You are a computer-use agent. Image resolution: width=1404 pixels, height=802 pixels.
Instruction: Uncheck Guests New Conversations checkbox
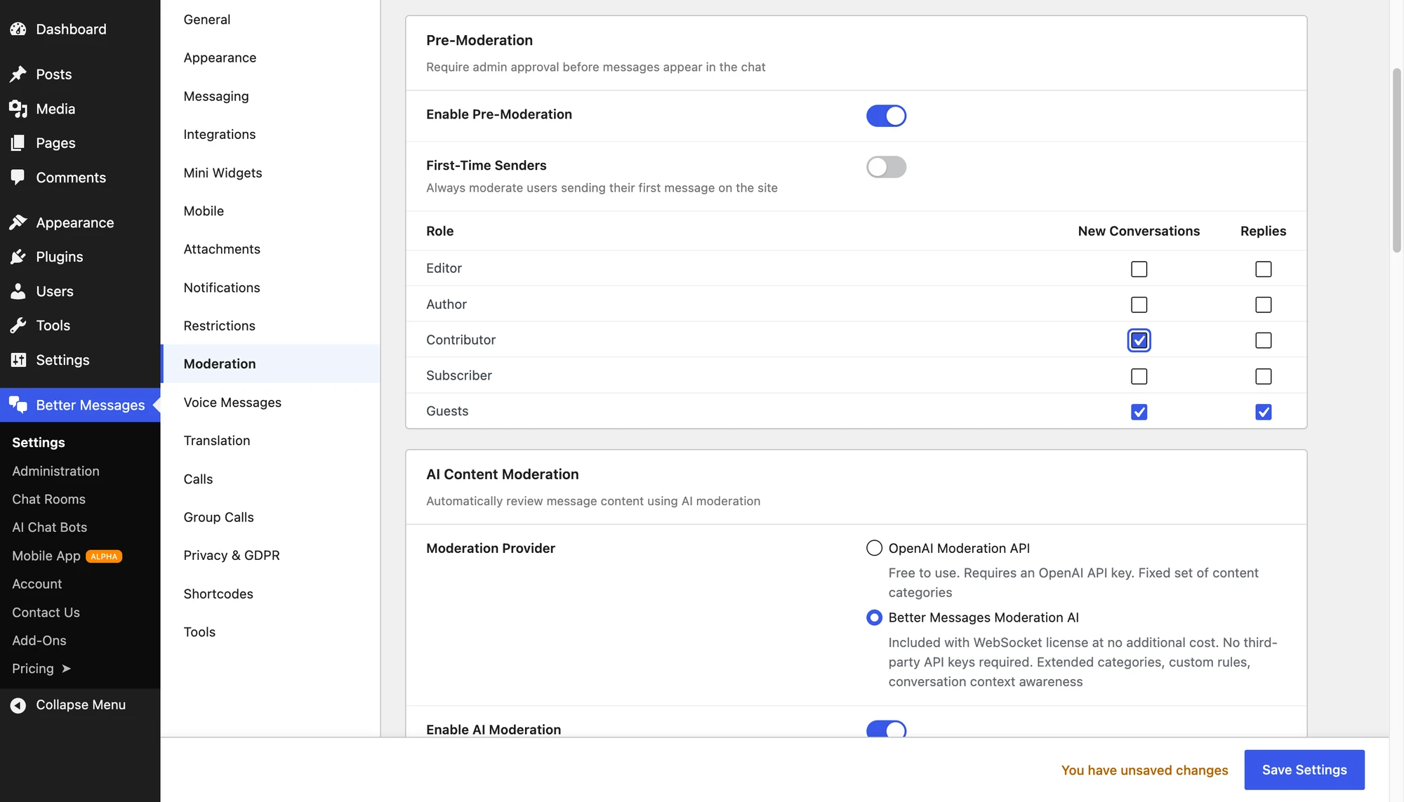(x=1139, y=413)
